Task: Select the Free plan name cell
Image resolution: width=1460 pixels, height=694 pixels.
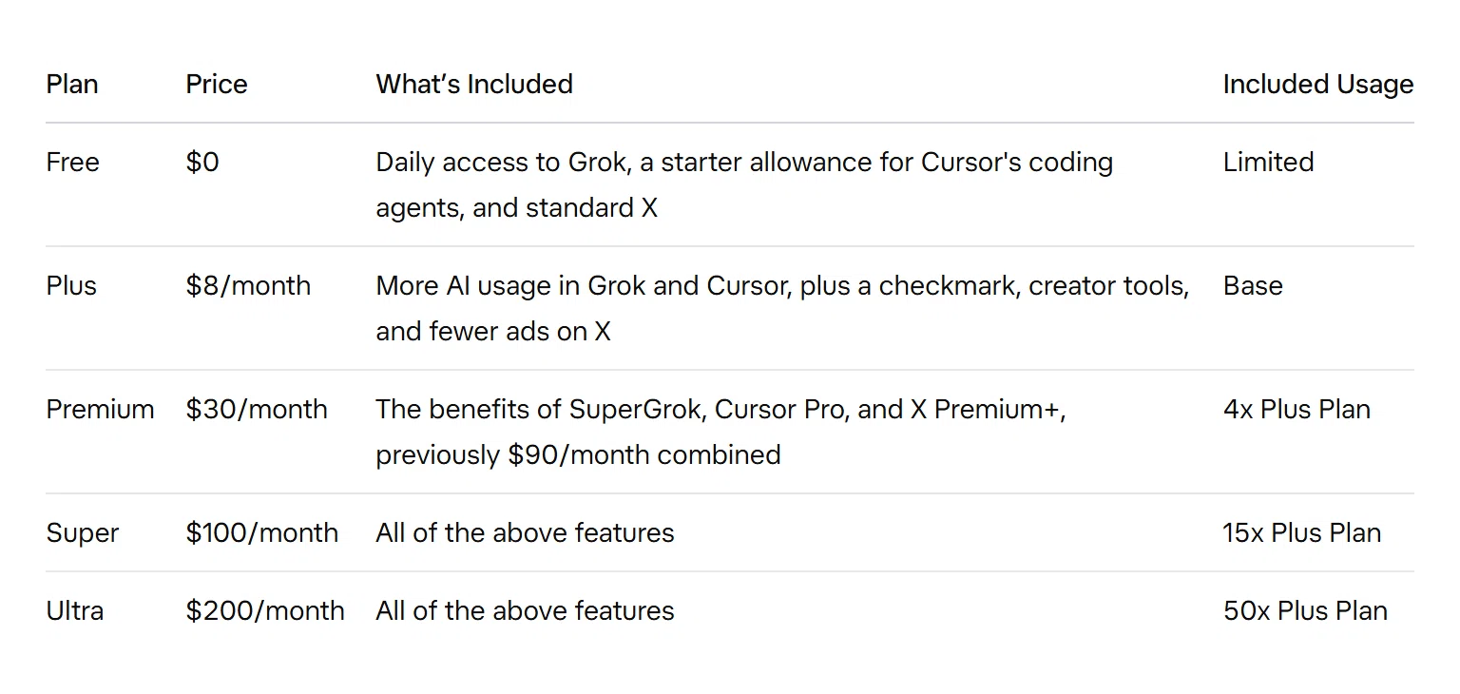Action: (72, 162)
